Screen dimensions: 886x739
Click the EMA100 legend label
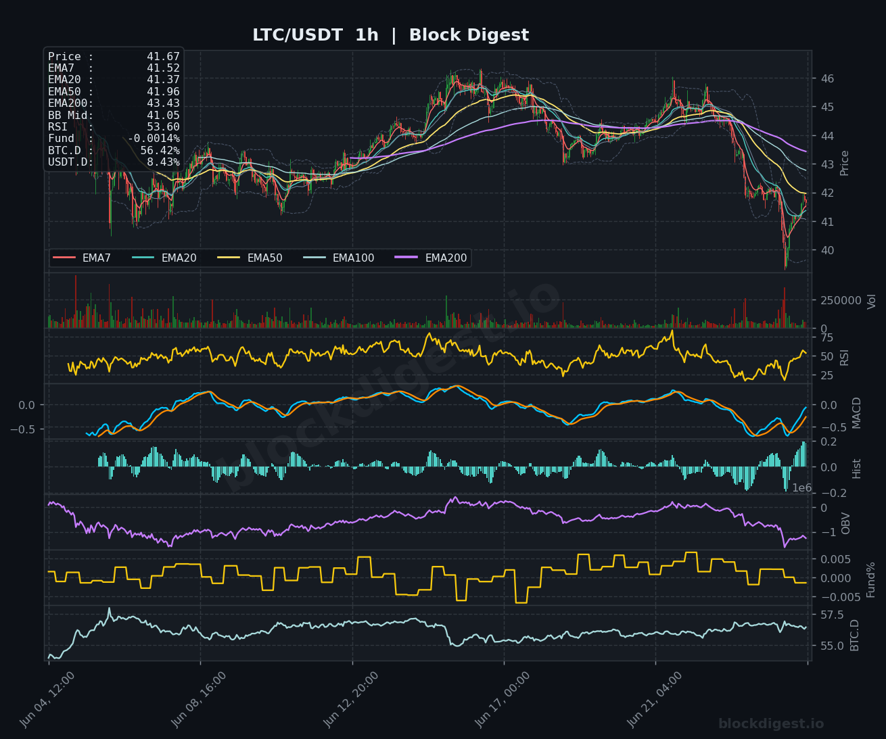point(354,258)
